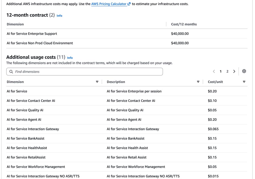
Task: Click AI for Service Health Assist description
Action: [127, 148]
